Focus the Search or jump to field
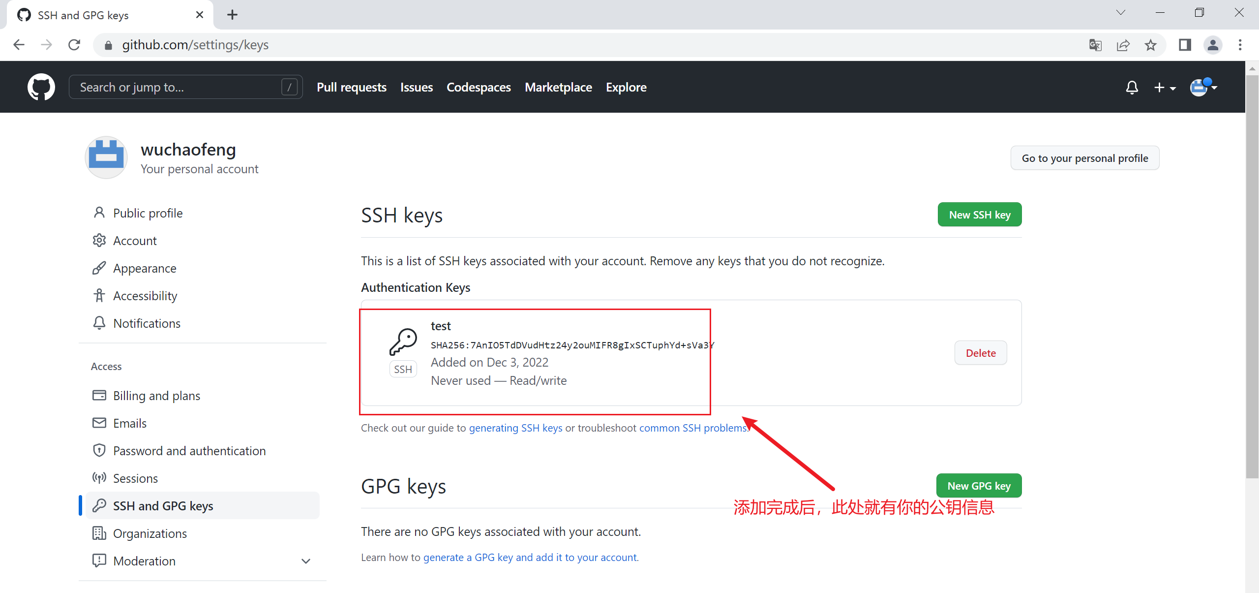Image resolution: width=1259 pixels, height=593 pixels. click(x=185, y=87)
